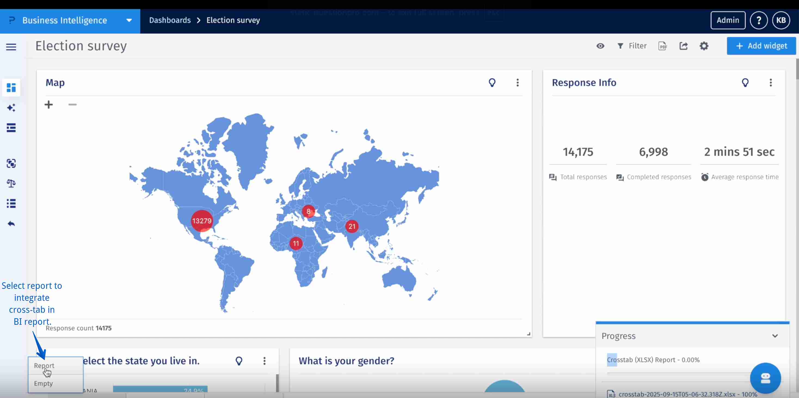
Task: Open Response Info insights lightbulb
Action: pos(746,82)
